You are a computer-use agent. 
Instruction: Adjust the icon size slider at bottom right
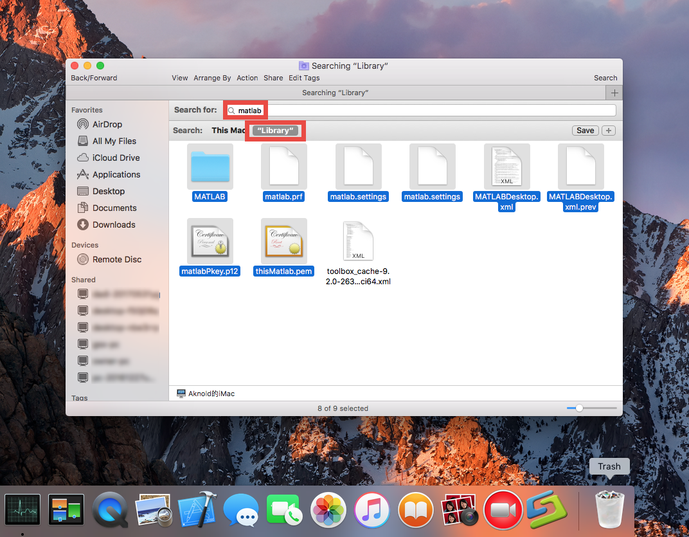pyautogui.click(x=580, y=407)
